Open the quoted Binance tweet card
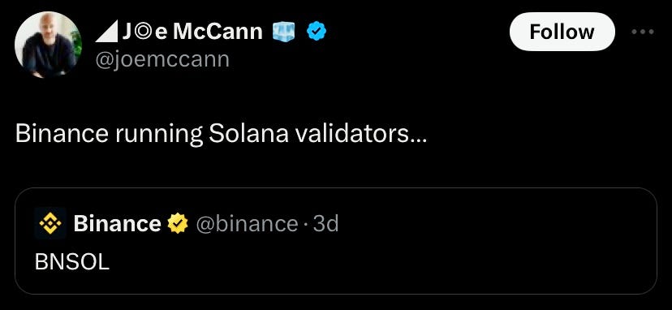Image resolution: width=672 pixels, height=310 pixels. point(335,241)
